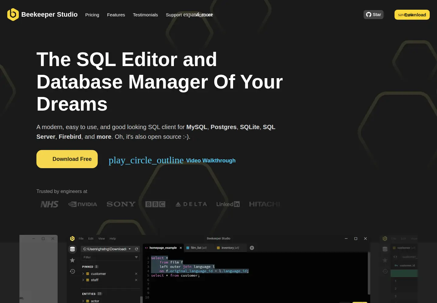Add a new tab with plus icon
The height and width of the screenshot is (303, 437).
click(x=252, y=248)
